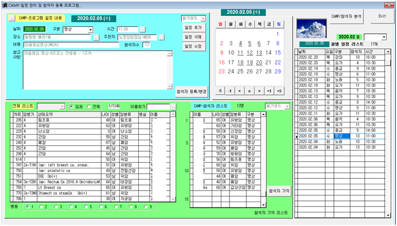Click the 상태요약 column header
The height and width of the screenshot is (226, 397).
pyautogui.click(x=69, y=115)
